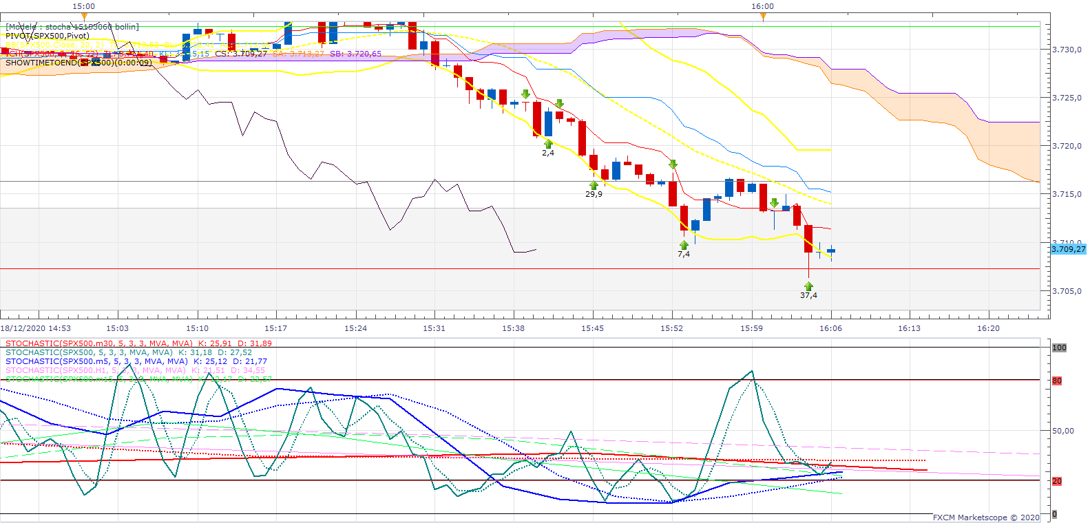
Task: Click the Ichimoku CS: 3.709,27 value
Action: pos(241,54)
